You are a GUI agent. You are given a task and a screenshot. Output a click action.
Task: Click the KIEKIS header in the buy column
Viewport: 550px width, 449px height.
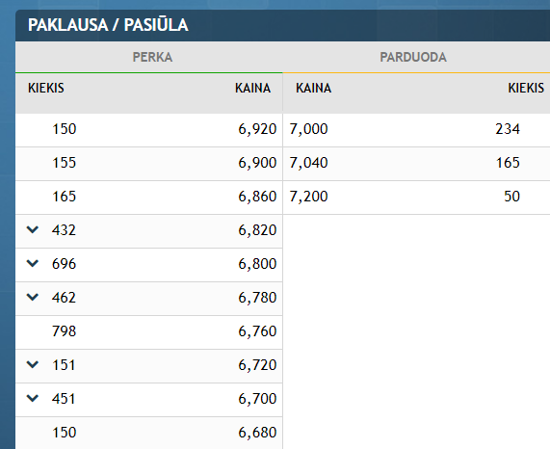pos(46,88)
